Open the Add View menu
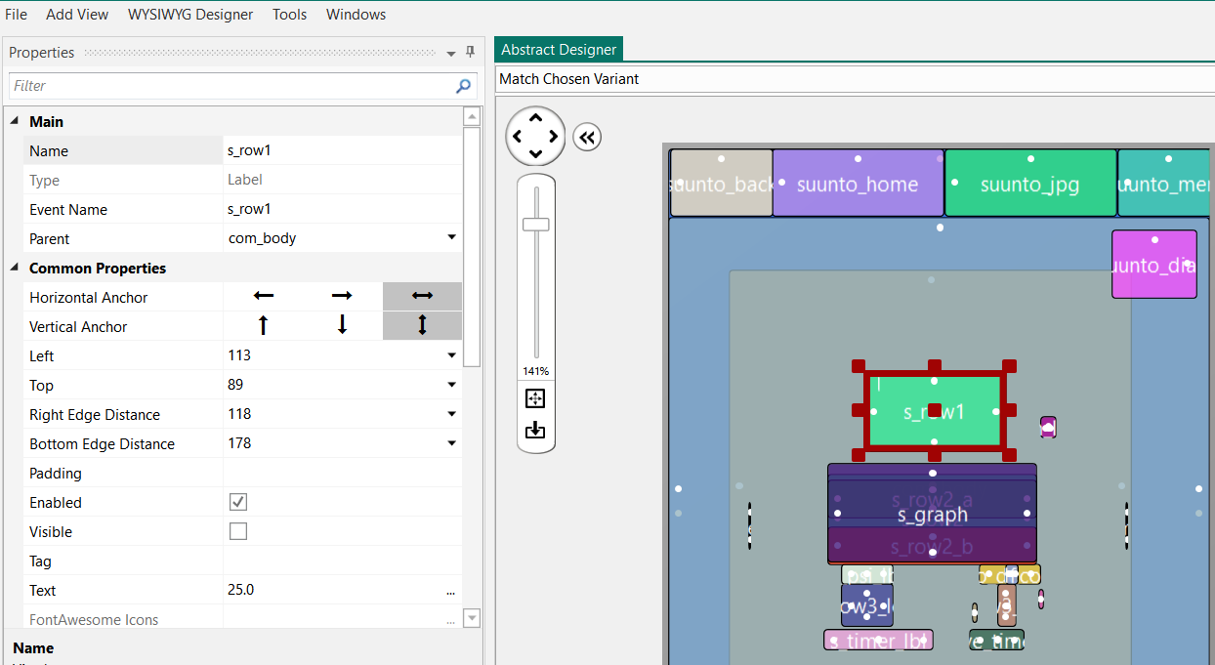This screenshot has height=665, width=1215. click(77, 15)
